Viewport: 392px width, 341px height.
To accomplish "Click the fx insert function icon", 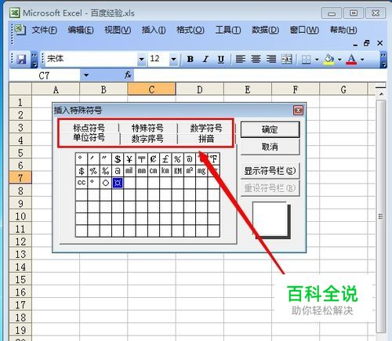I will (x=128, y=75).
